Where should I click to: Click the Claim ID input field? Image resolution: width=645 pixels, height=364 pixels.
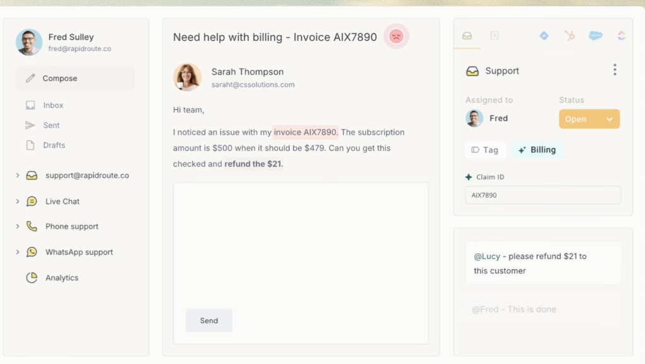[542, 196]
